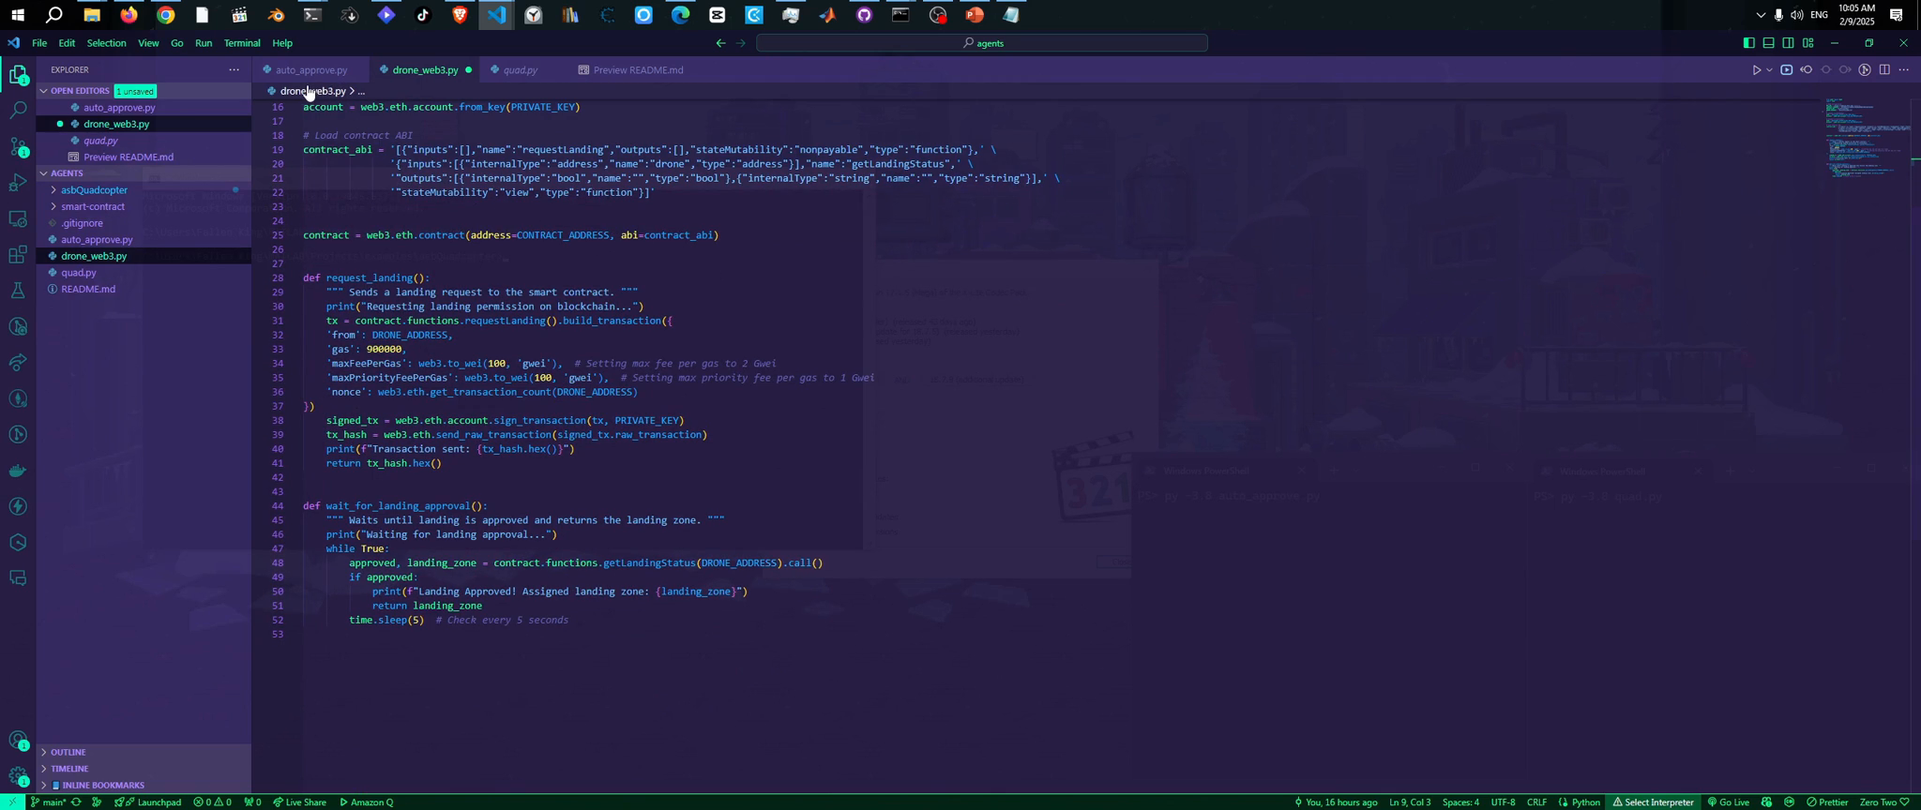Click Customize Layout icon in title bar
This screenshot has height=810, width=1921.
(x=1808, y=43)
